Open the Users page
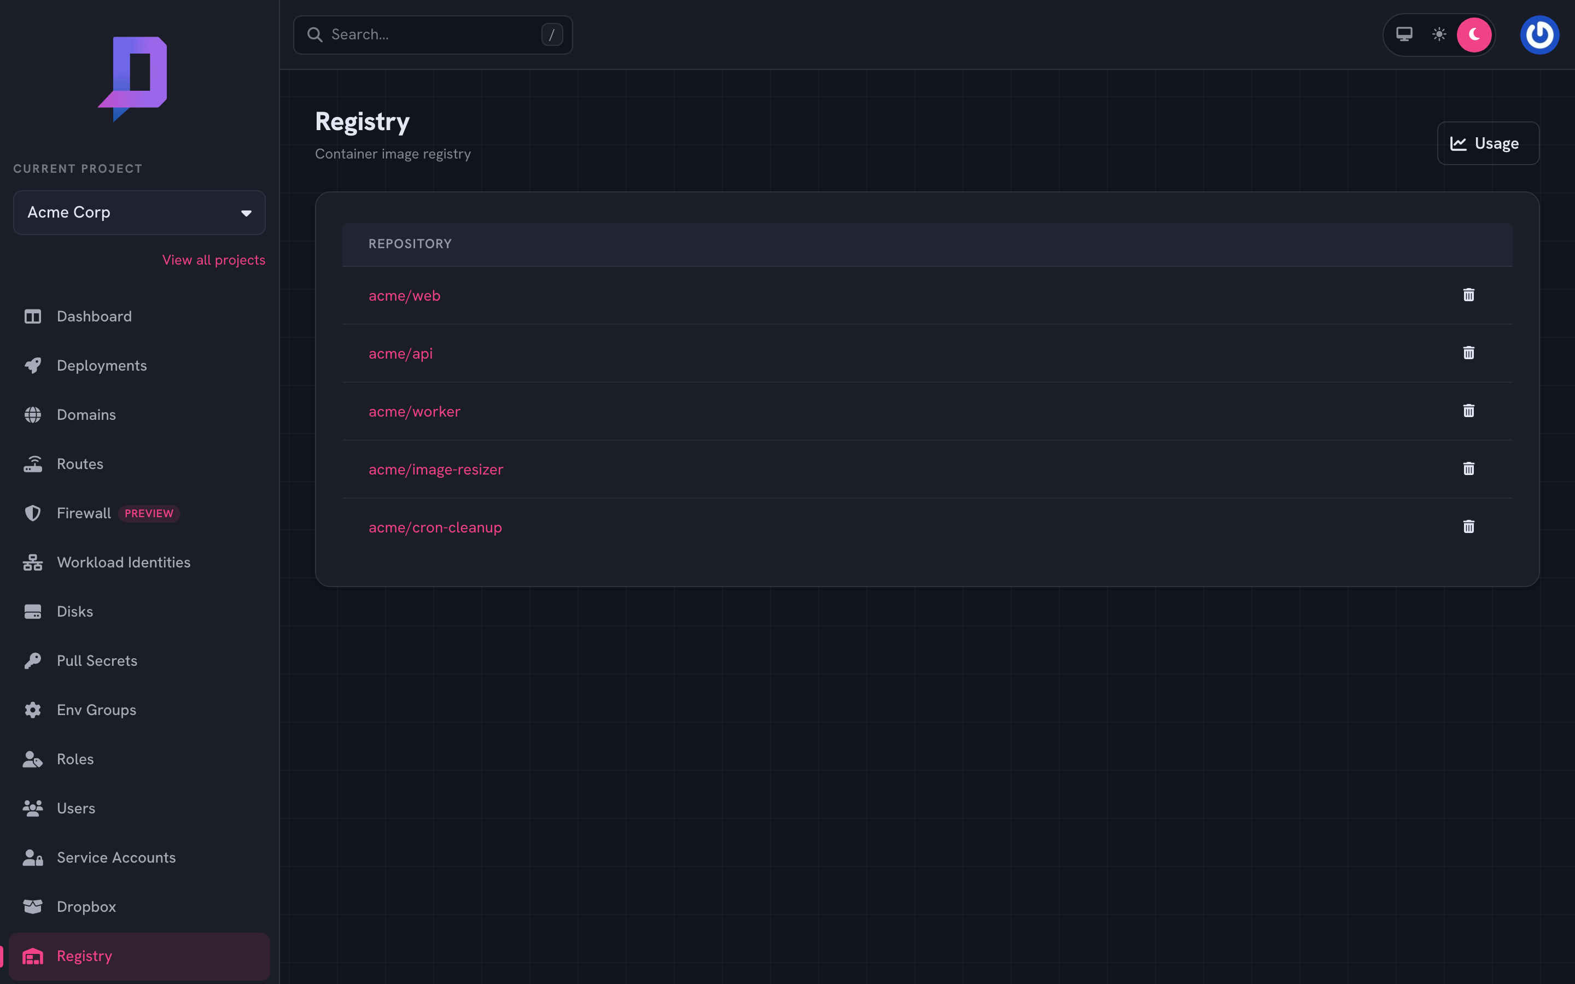The height and width of the screenshot is (984, 1575). tap(138, 809)
